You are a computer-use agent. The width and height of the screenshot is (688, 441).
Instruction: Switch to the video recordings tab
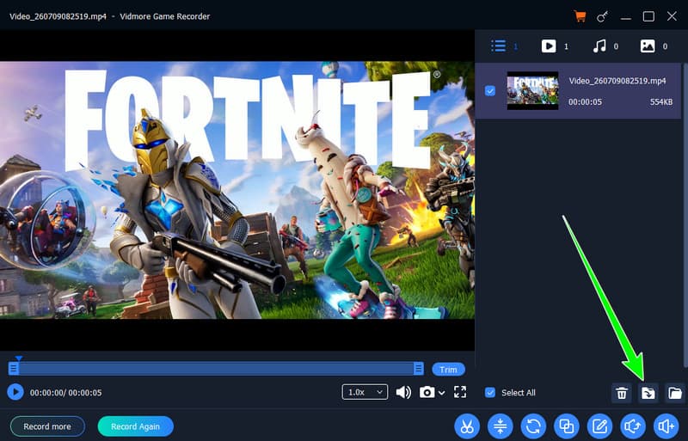549,46
